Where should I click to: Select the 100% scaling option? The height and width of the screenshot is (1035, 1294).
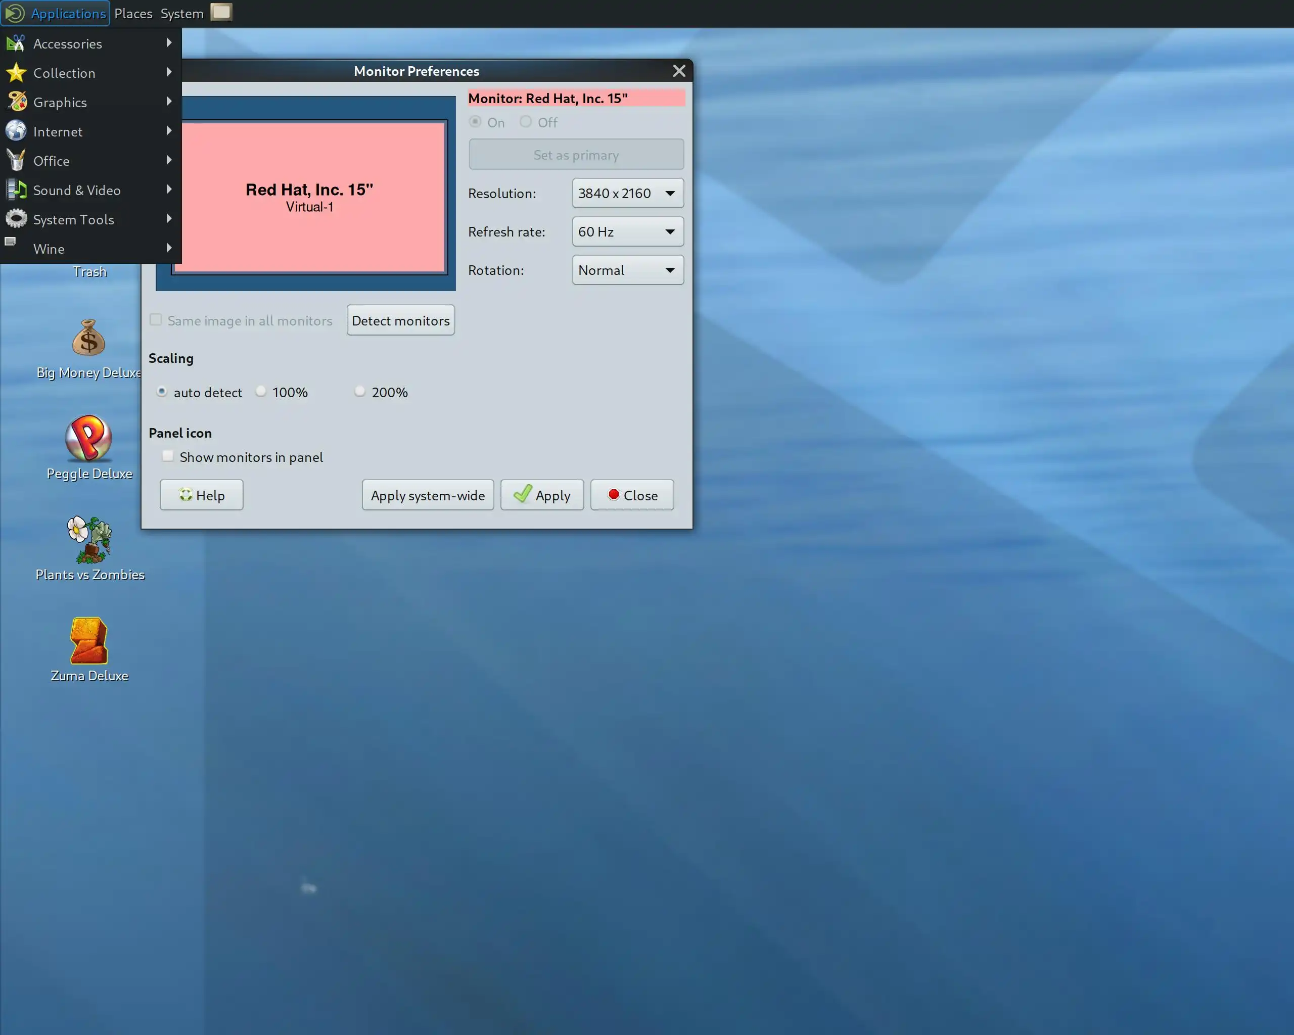tap(261, 391)
